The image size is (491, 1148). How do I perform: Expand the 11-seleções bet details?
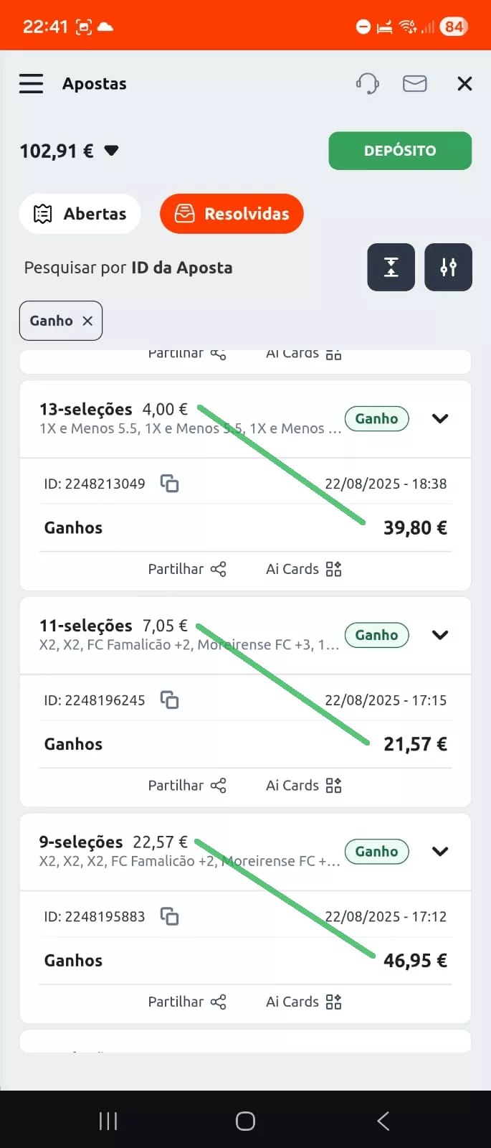coord(440,635)
